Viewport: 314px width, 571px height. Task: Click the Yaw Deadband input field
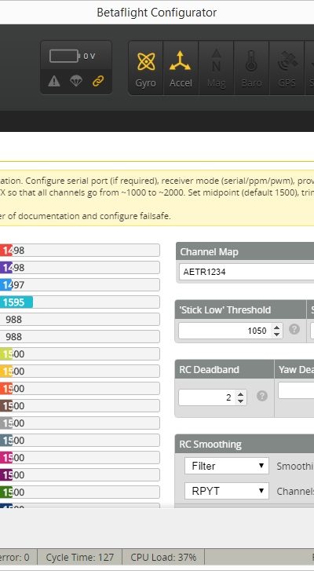pos(296,390)
